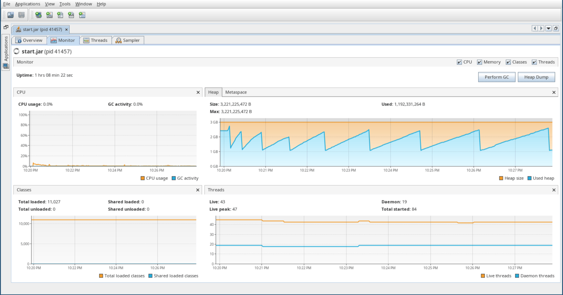
Task: Close the Threads chart panel
Action: click(554, 190)
